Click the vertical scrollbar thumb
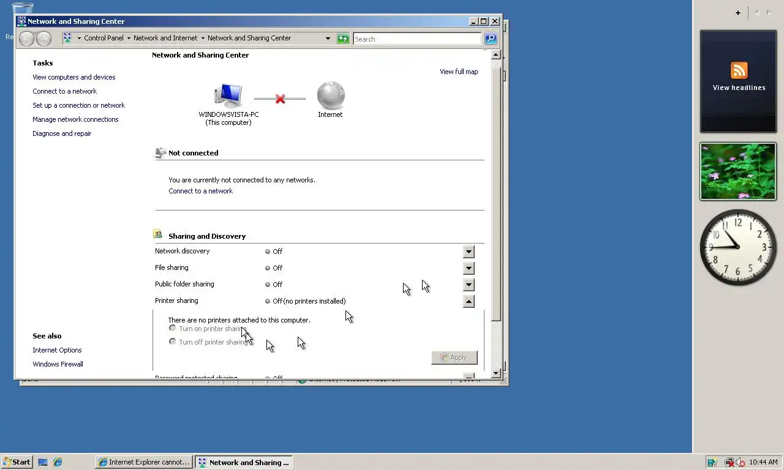The image size is (784, 470). point(496,195)
